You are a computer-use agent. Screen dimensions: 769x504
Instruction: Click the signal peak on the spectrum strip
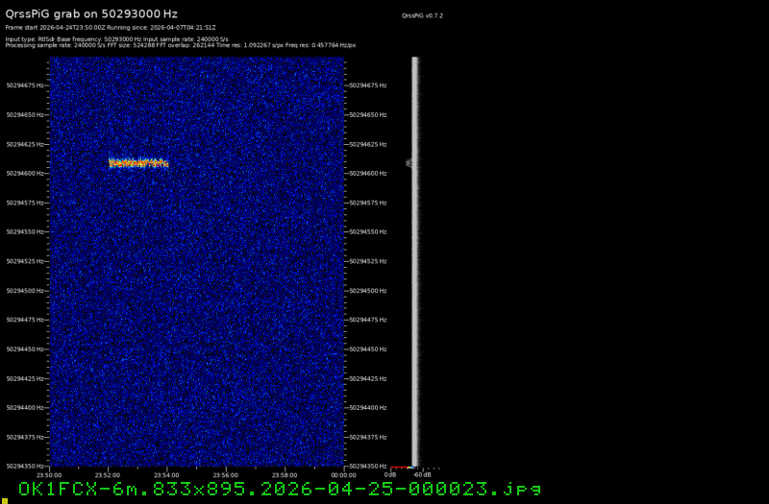[x=409, y=163]
